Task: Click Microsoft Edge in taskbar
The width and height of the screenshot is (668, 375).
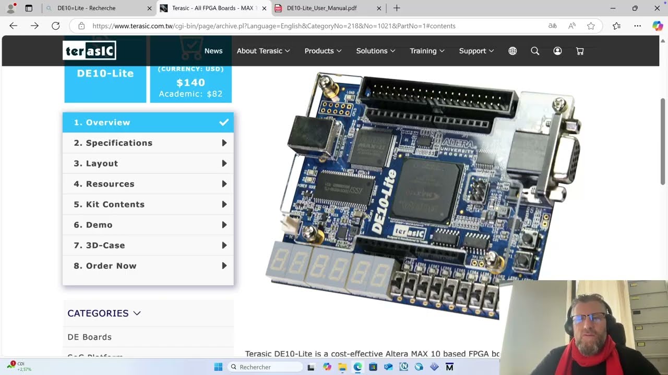Action: pos(357,367)
